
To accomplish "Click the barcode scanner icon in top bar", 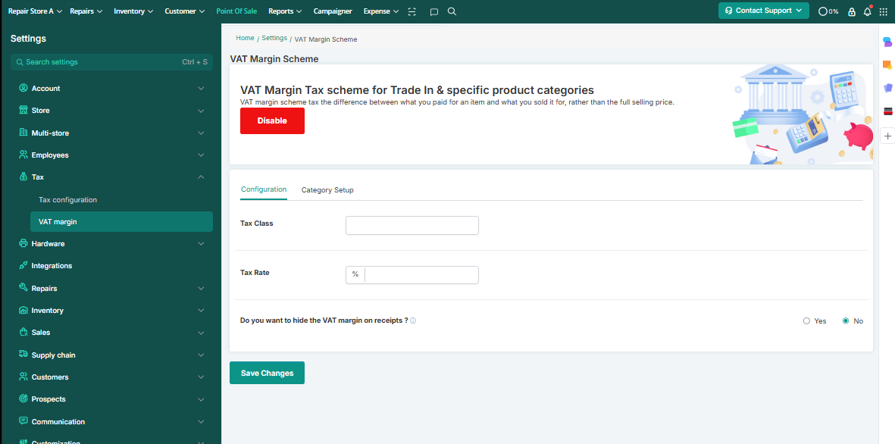I will pos(412,11).
